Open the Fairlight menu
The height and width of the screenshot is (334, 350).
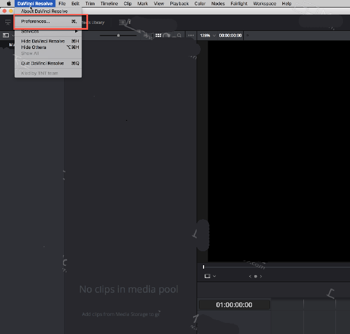[x=239, y=3]
